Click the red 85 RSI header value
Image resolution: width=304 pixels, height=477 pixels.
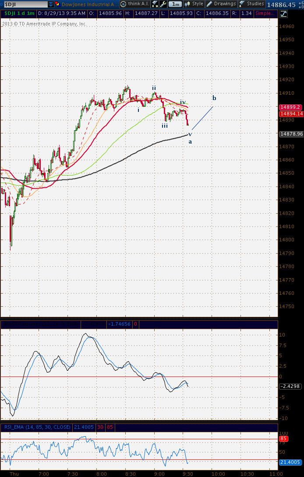point(110,427)
